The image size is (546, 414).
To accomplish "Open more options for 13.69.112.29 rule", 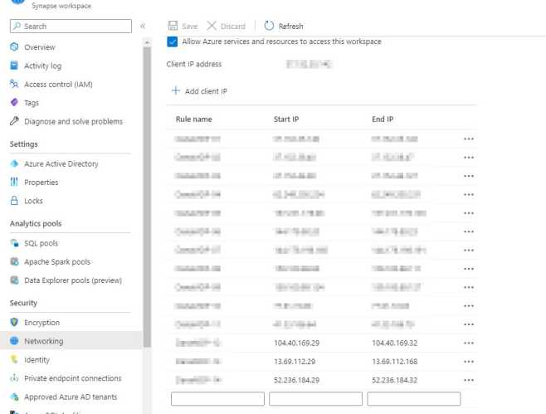I will (x=469, y=362).
